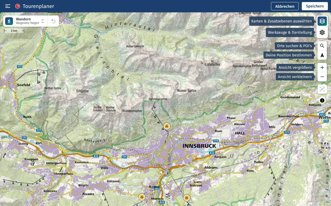This screenshot has width=331, height=206.
Task: Click the Tourenplaner logo badge
Action: [18, 6]
